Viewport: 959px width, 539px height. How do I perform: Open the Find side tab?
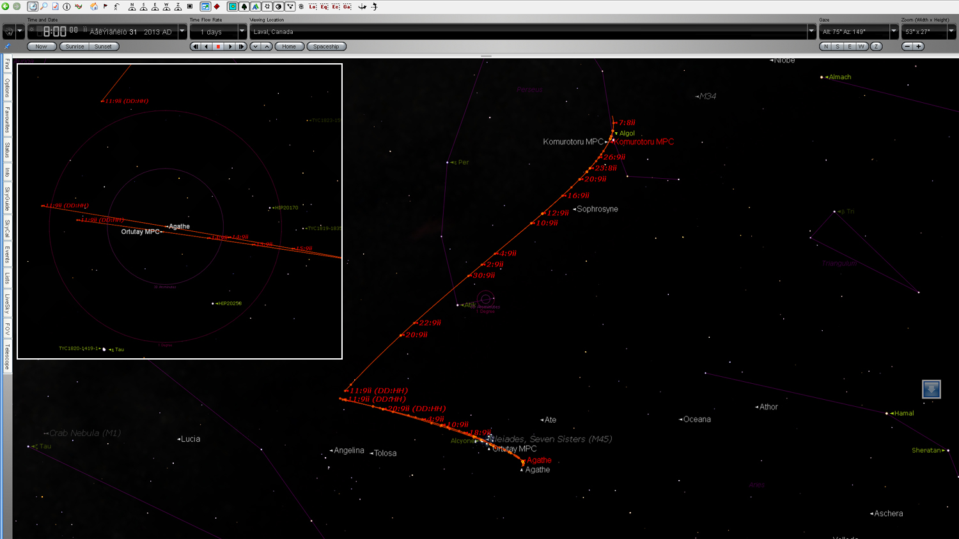7,64
